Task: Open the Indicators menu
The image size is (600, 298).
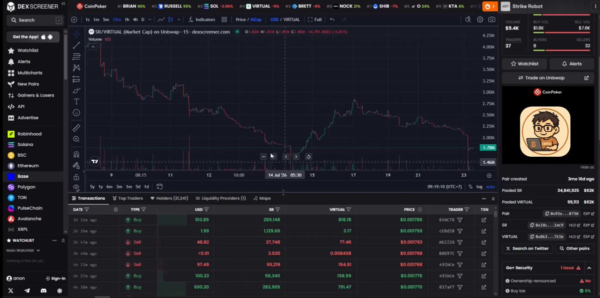Action: click(x=202, y=19)
